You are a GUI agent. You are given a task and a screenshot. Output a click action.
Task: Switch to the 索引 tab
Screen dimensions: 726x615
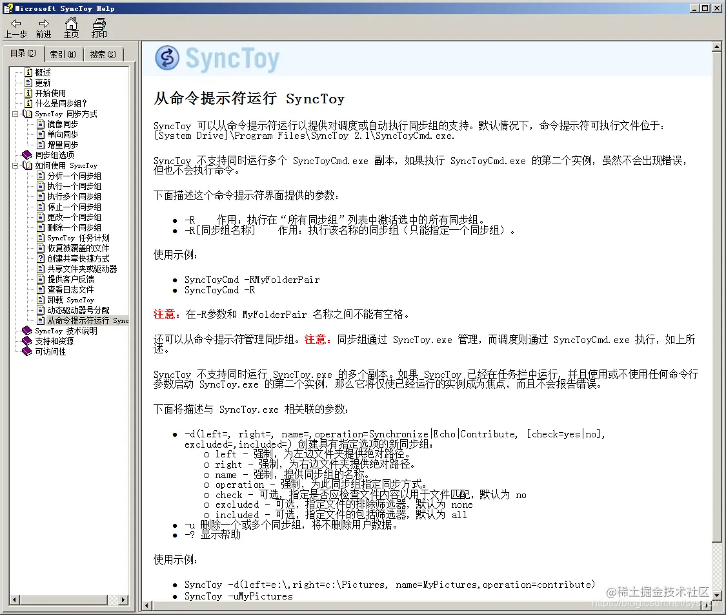click(63, 54)
